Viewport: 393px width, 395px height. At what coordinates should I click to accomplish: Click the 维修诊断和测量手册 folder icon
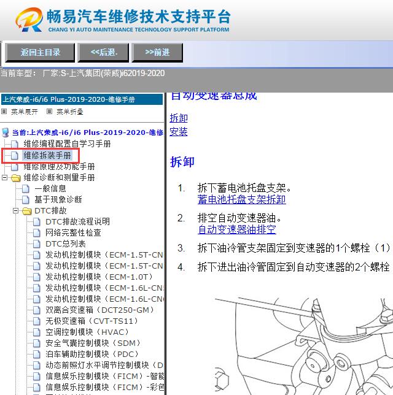(15, 178)
